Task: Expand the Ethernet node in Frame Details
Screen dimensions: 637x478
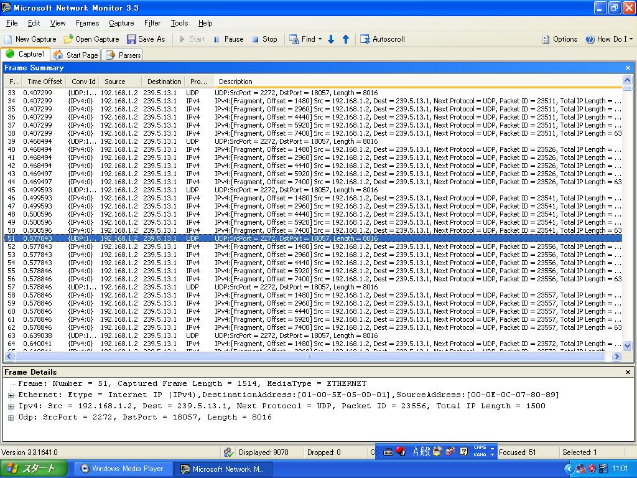Action: point(11,395)
